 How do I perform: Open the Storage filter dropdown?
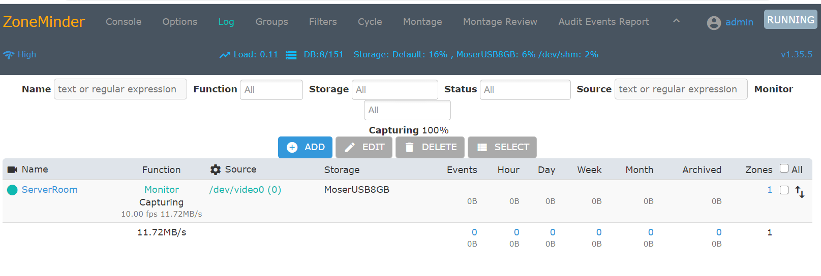click(395, 90)
